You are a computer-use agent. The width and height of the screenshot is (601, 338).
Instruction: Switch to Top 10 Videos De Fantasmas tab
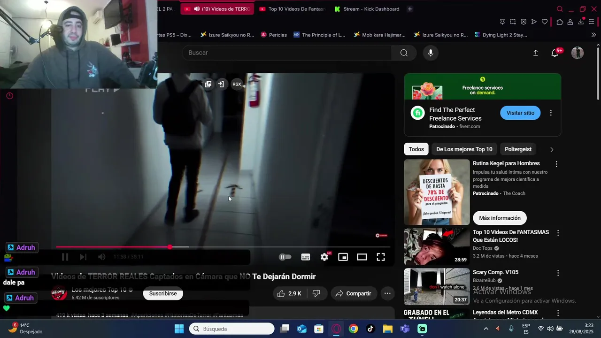(x=293, y=9)
